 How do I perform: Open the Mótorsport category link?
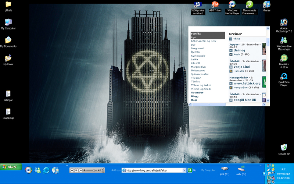tap(198, 70)
